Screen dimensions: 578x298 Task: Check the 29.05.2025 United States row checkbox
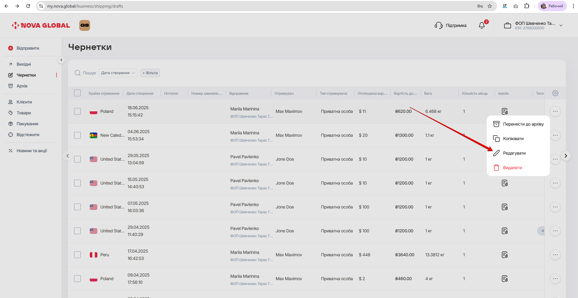pos(77,159)
